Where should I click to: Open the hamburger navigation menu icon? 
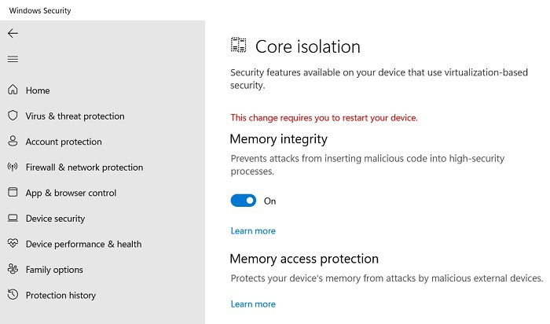pyautogui.click(x=13, y=59)
